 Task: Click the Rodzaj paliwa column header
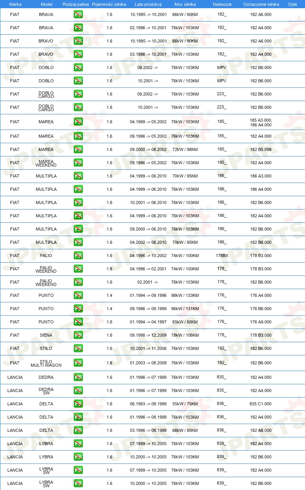point(76,4)
